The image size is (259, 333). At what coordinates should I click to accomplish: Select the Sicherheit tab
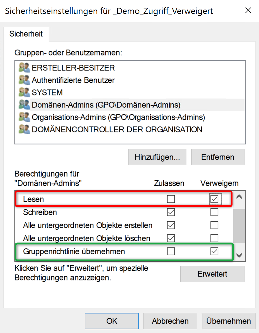[26, 34]
